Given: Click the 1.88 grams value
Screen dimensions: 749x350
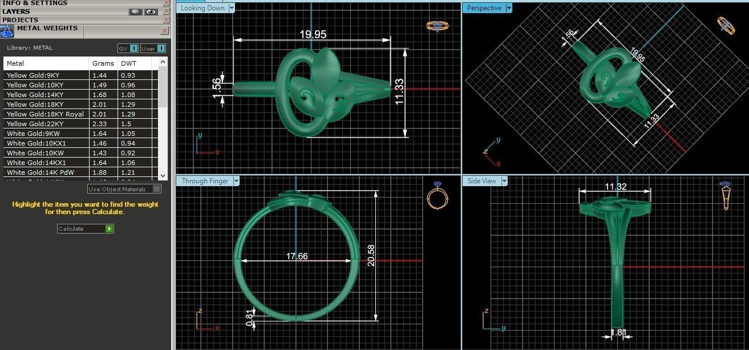Looking at the screenshot, I should pyautogui.click(x=99, y=172).
